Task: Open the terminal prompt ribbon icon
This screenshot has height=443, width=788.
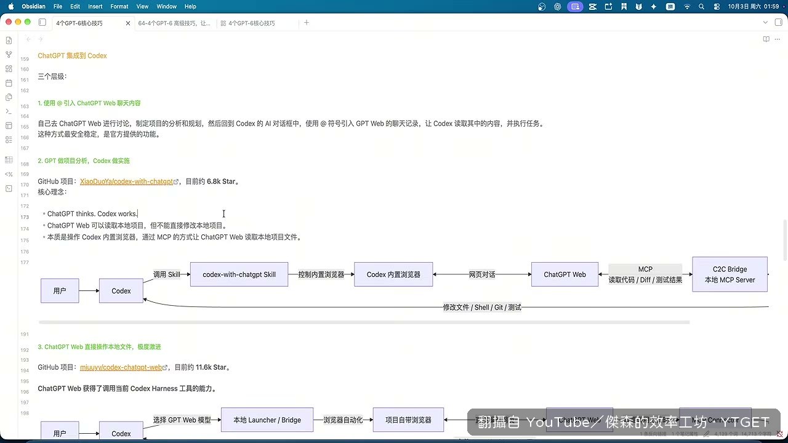Action: [x=9, y=111]
